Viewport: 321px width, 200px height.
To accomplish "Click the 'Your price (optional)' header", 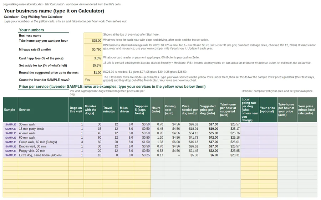I will click(x=268, y=110).
